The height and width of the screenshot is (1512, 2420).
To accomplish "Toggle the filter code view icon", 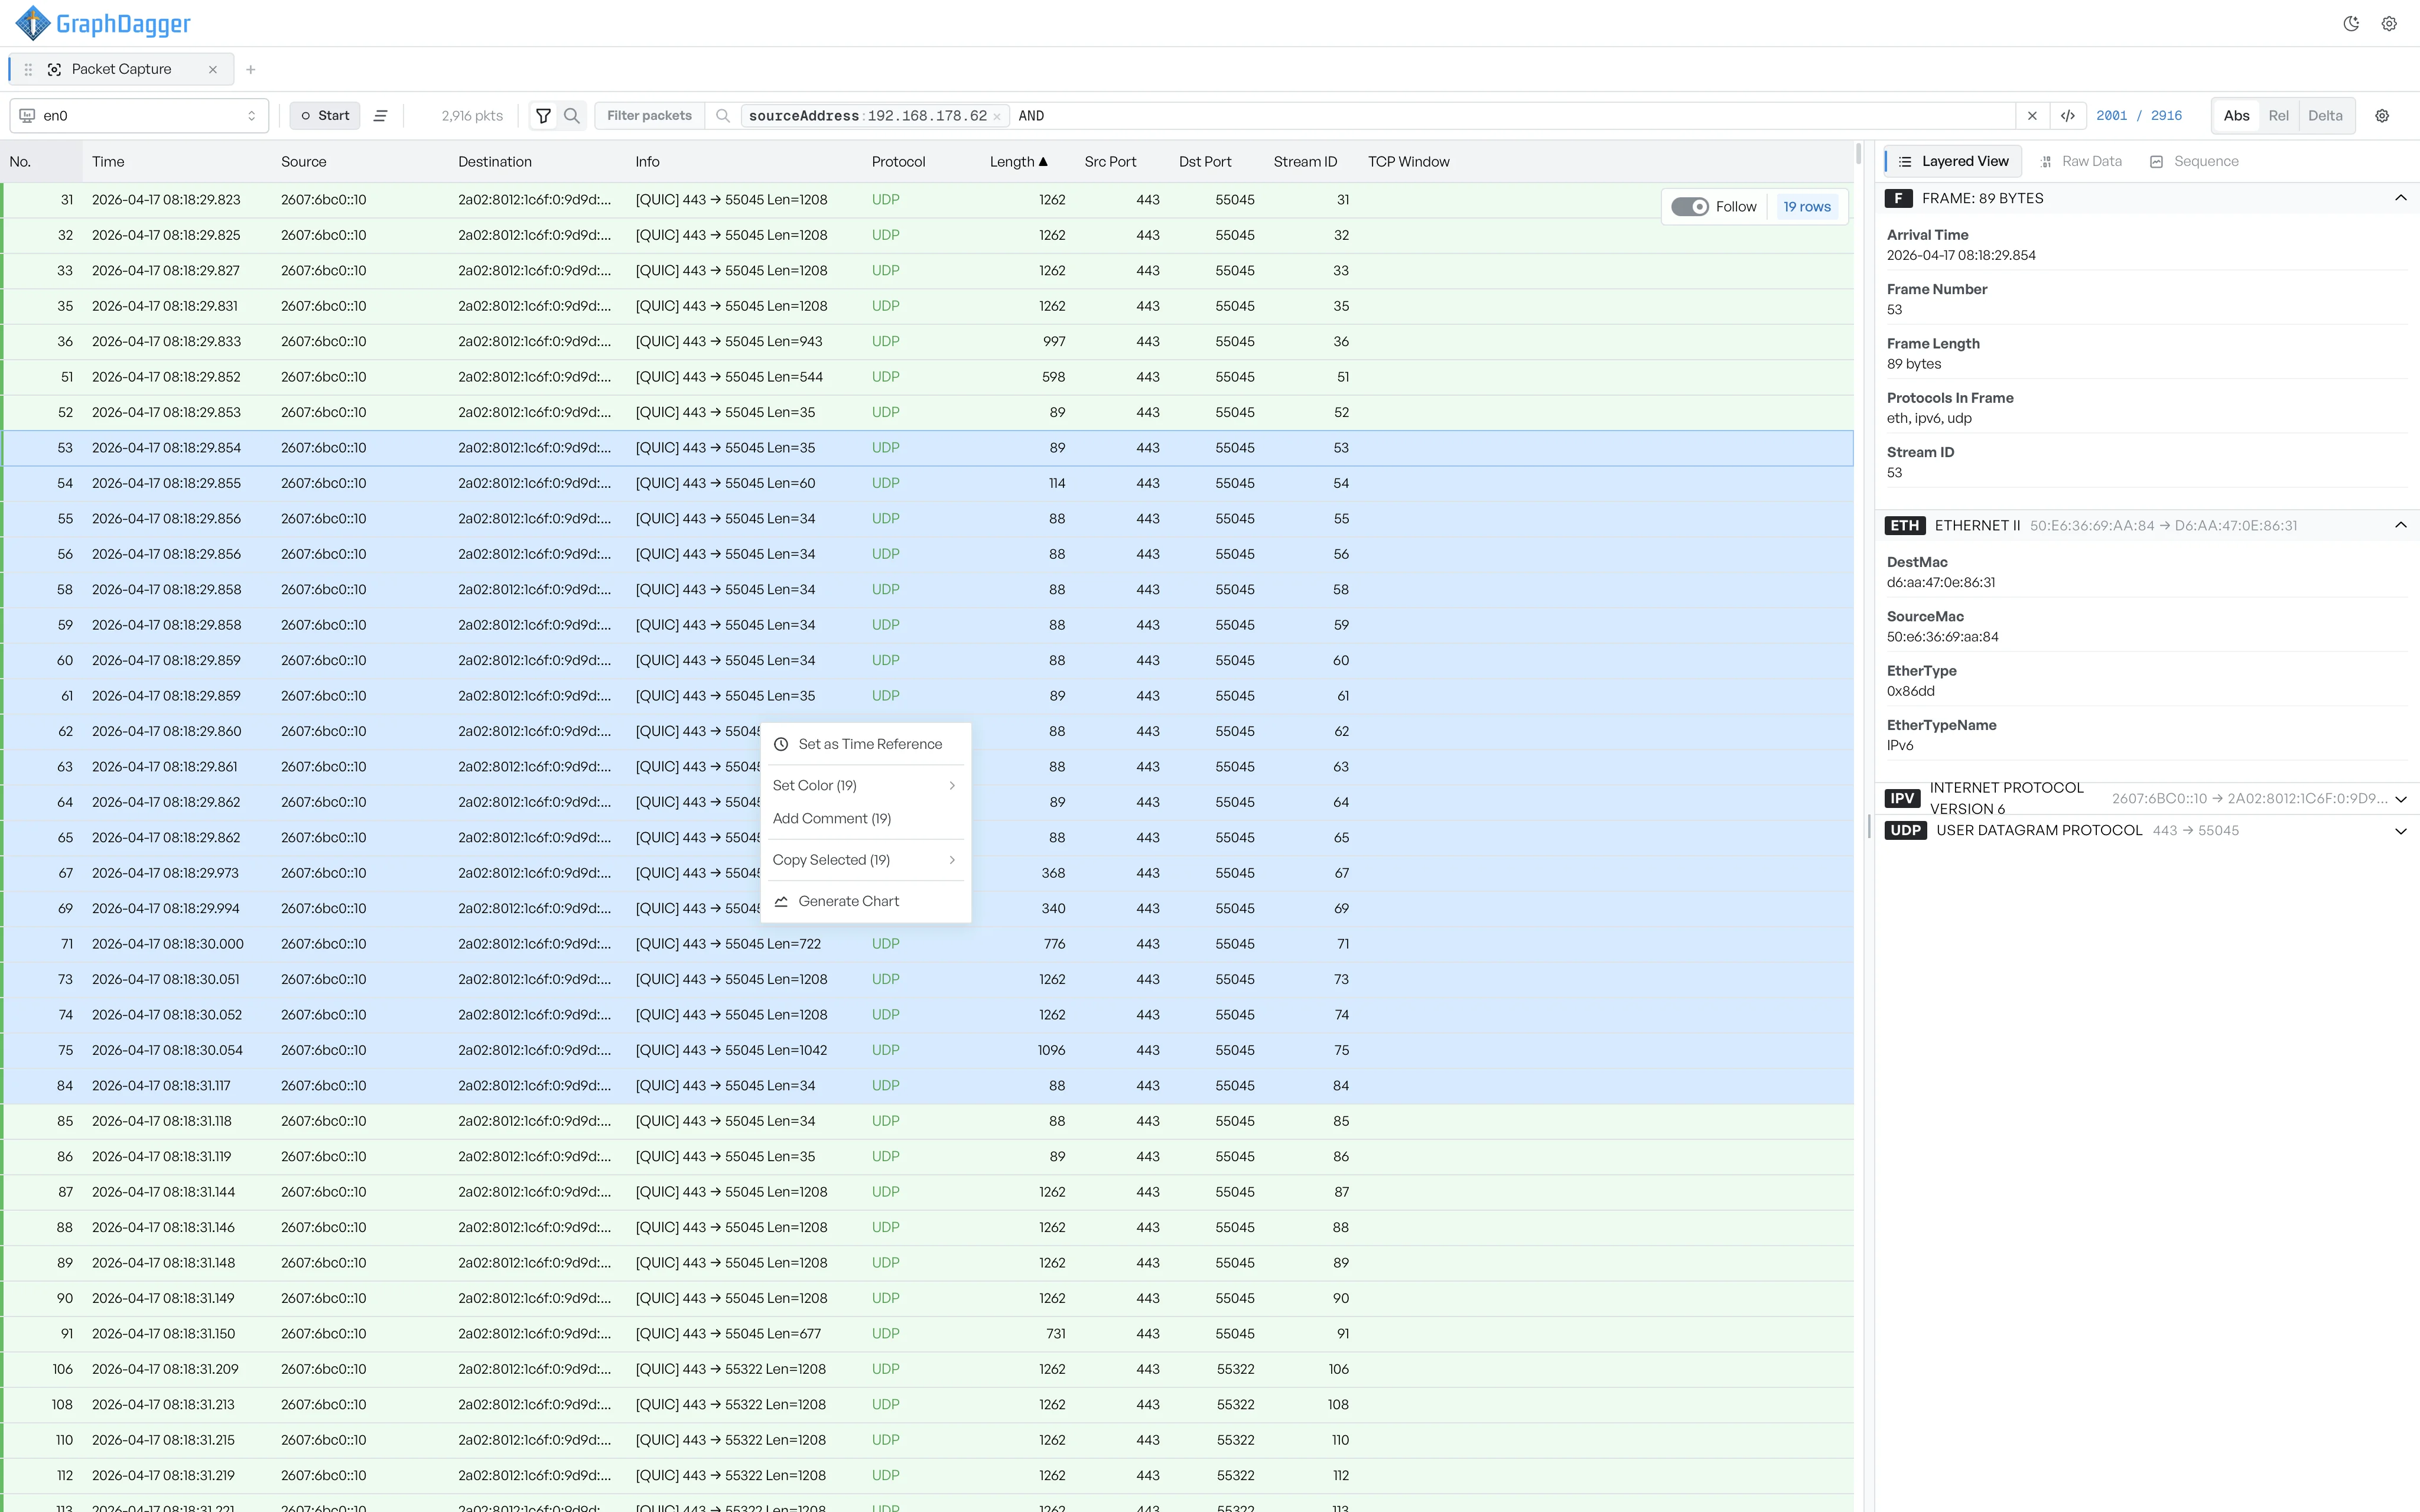I will click(x=2068, y=116).
